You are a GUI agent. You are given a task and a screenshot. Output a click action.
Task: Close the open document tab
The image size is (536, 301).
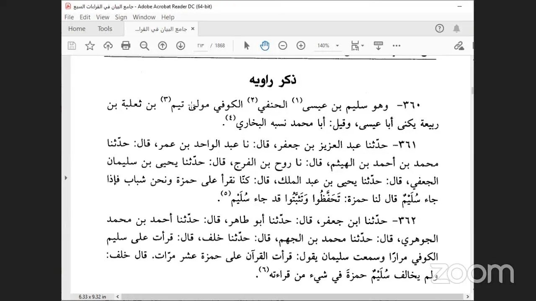pyautogui.click(x=193, y=28)
